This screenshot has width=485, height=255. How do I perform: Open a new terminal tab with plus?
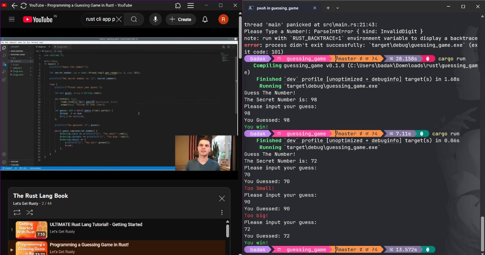point(328,8)
